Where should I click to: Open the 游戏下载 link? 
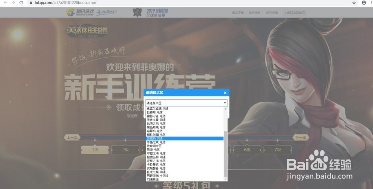238,13
